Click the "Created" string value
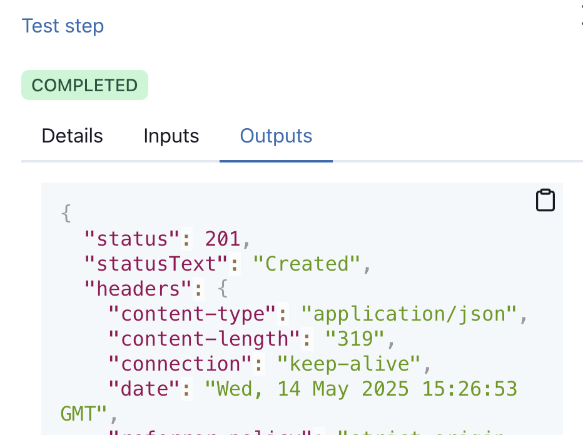 click(307, 264)
